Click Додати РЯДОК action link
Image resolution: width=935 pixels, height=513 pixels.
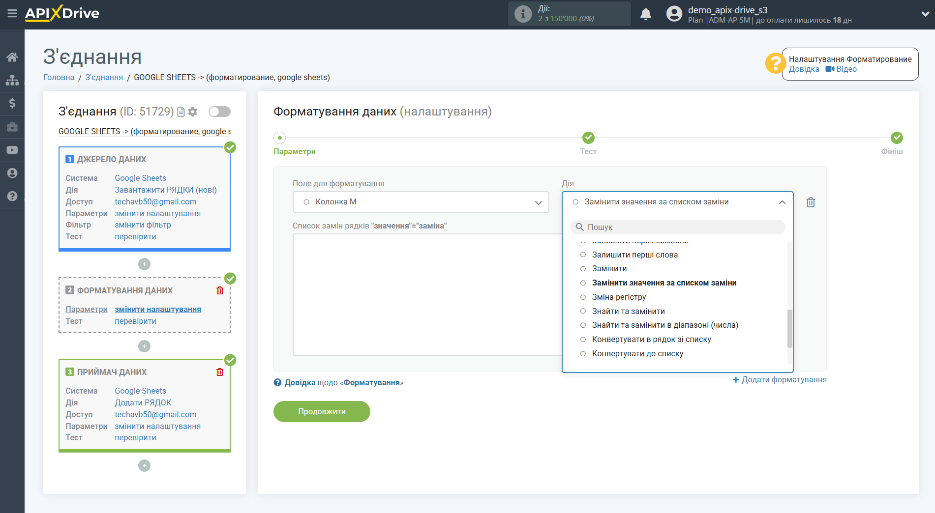click(x=143, y=403)
